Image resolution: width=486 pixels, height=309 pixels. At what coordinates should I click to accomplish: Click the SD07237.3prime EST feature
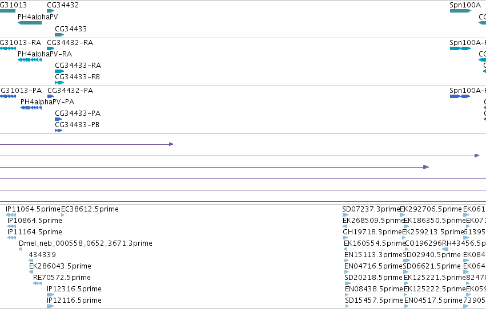coord(346,215)
